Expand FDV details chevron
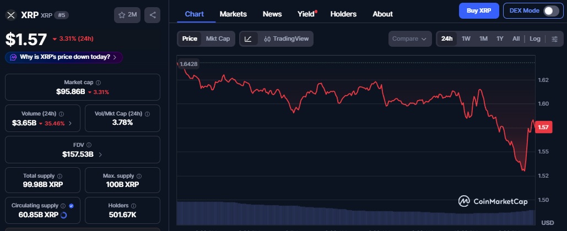This screenshot has width=567, height=231. (x=100, y=155)
